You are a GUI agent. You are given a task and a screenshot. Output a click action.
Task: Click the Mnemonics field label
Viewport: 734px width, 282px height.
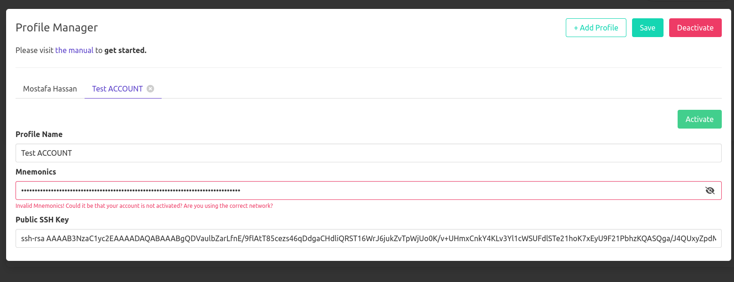(36, 172)
